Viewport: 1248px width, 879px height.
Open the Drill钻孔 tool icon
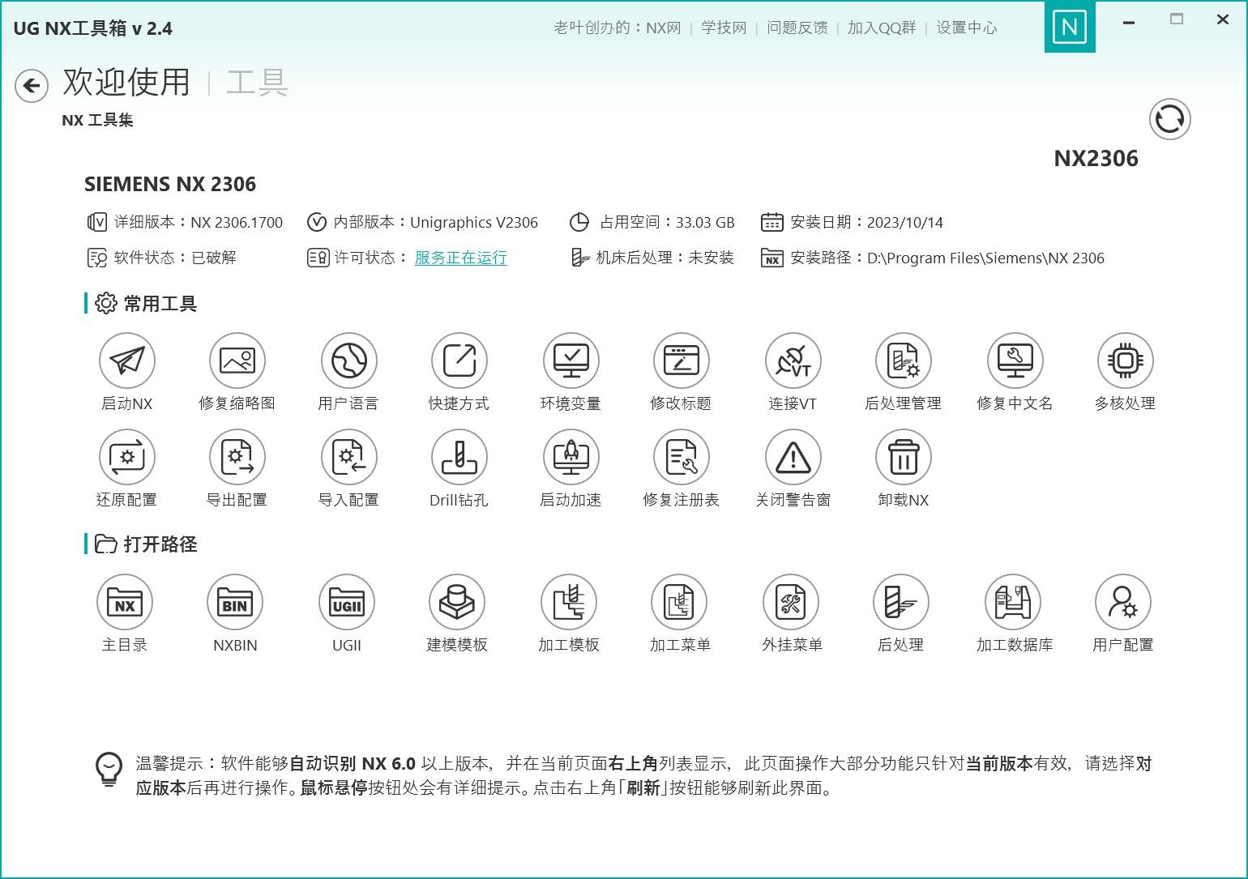tap(459, 457)
